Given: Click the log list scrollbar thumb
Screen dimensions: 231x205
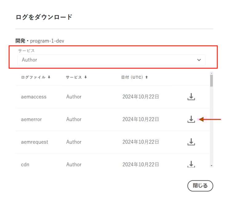Looking at the screenshot, I should coord(211,81).
